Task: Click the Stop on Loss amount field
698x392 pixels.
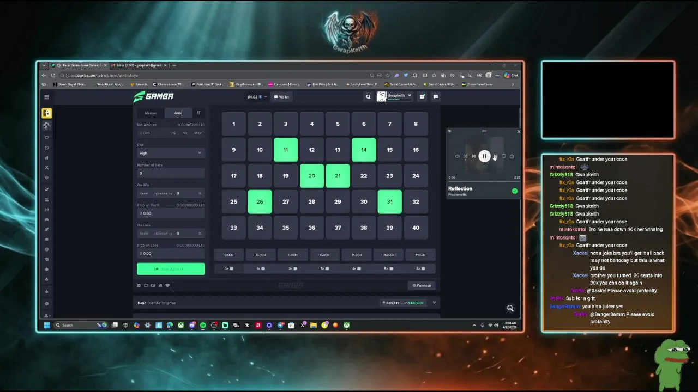Action: [171, 253]
